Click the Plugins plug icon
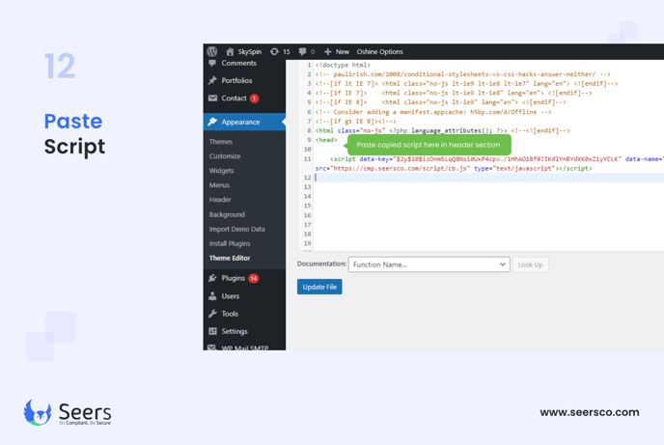Viewport: 664px width, 445px height. click(212, 278)
